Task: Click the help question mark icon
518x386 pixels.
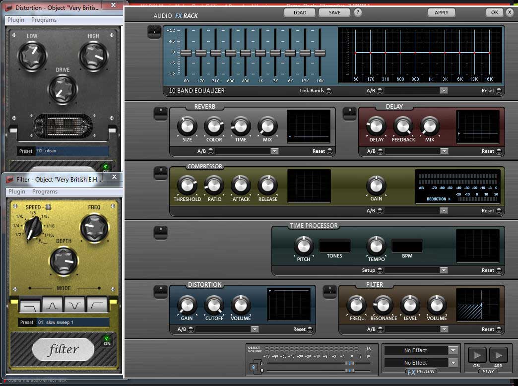Action: click(x=358, y=12)
